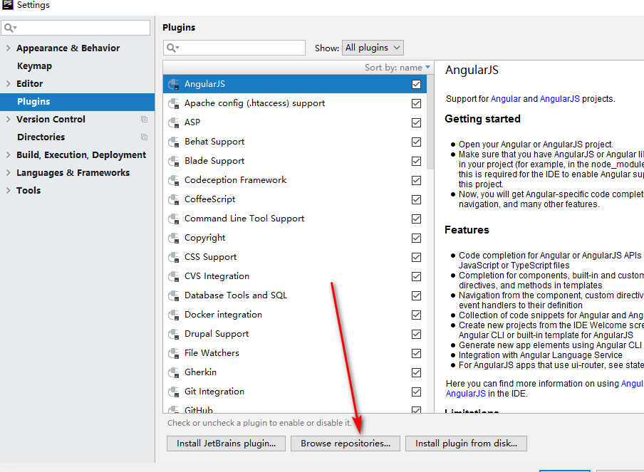Click the plugin search magnifier icon

[x=172, y=48]
